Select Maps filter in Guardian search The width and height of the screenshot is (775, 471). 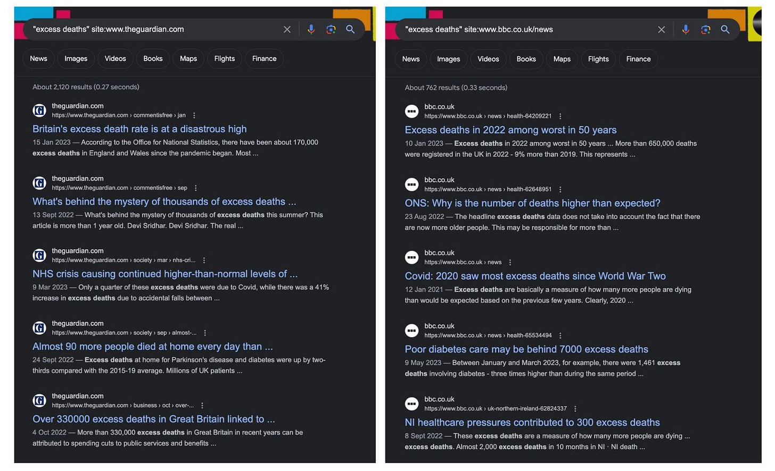tap(188, 58)
